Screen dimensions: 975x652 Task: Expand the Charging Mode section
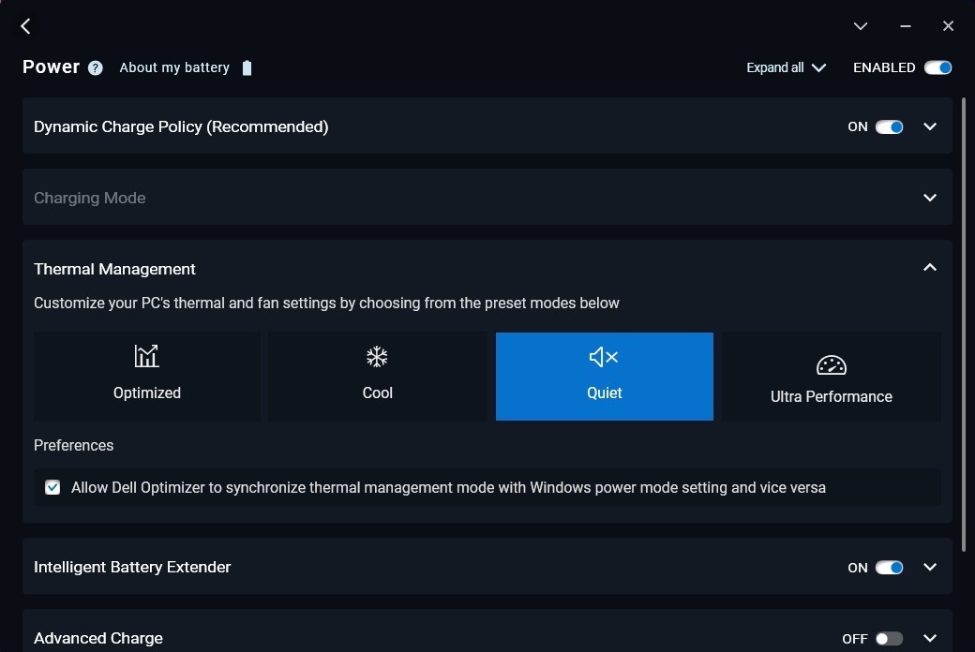click(x=930, y=198)
